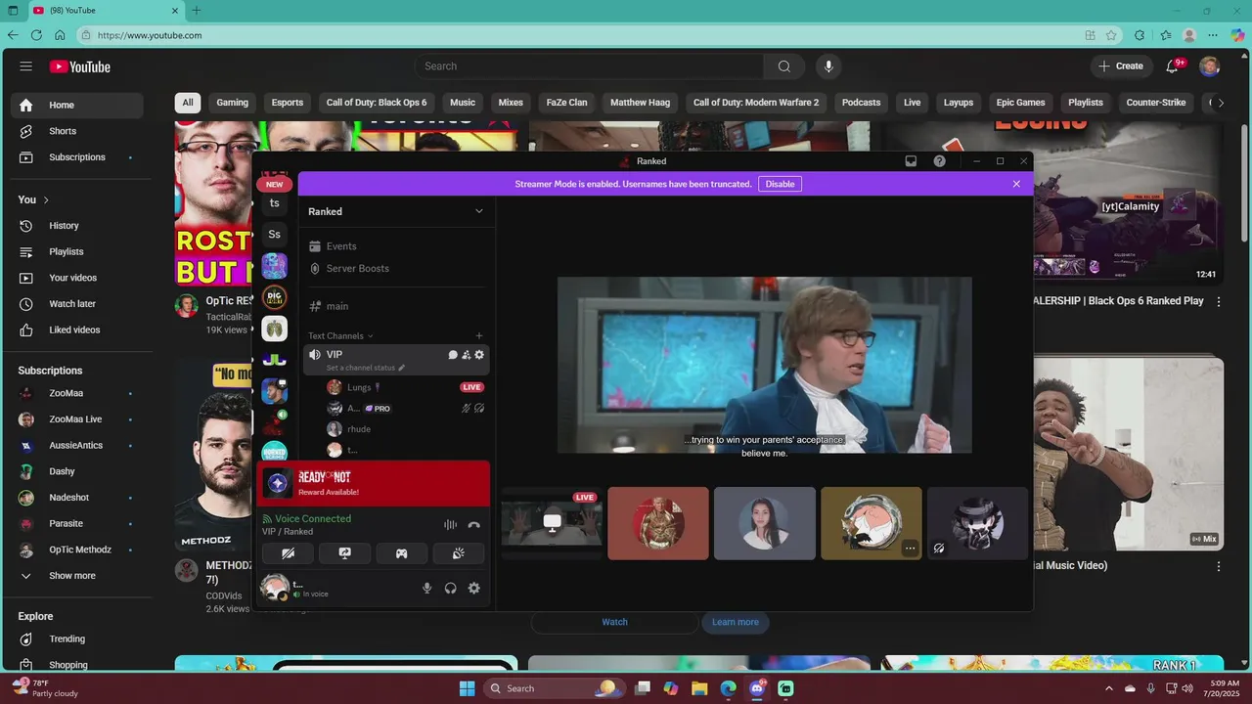The image size is (1252, 704).
Task: Open options for Black Ops 6 Ranked video
Action: point(1219,302)
